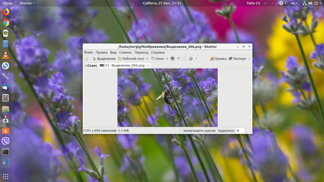Open the Справка menu
The height and width of the screenshot is (182, 324).
click(x=158, y=52)
